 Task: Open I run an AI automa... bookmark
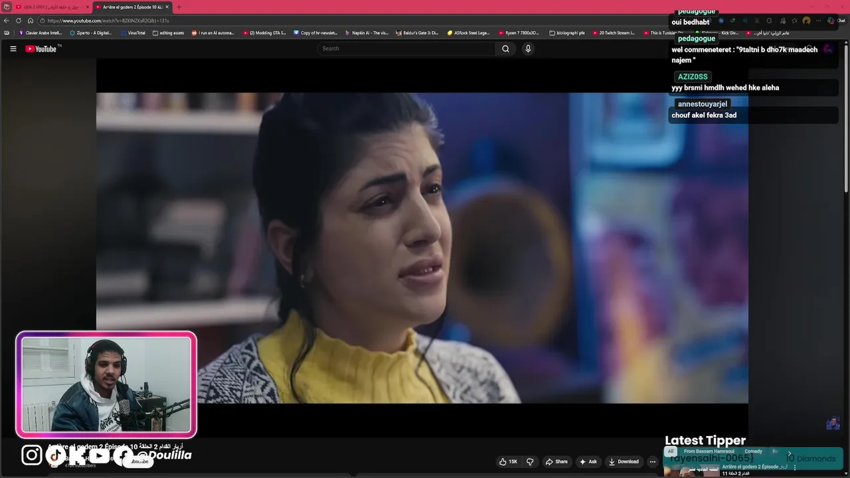pyautogui.click(x=213, y=33)
